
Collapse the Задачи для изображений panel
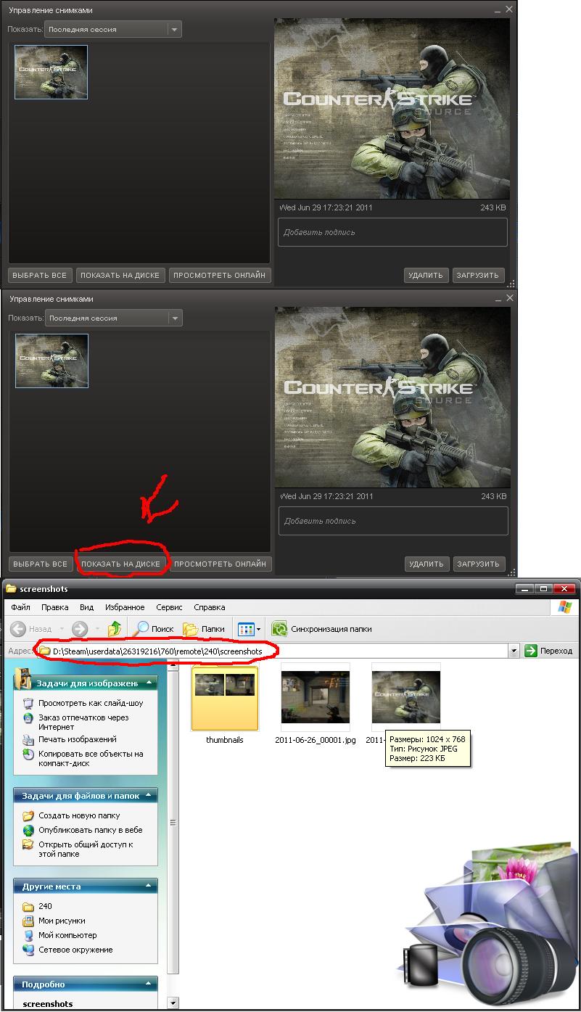coord(150,683)
